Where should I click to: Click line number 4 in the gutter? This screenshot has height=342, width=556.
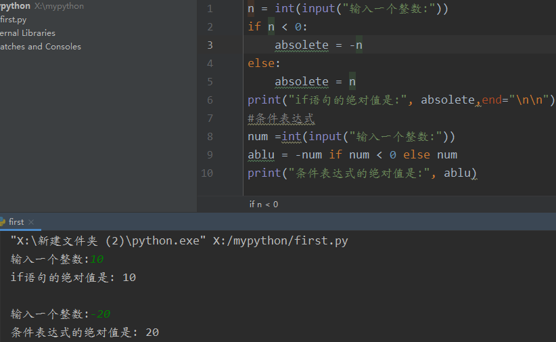[x=210, y=63]
